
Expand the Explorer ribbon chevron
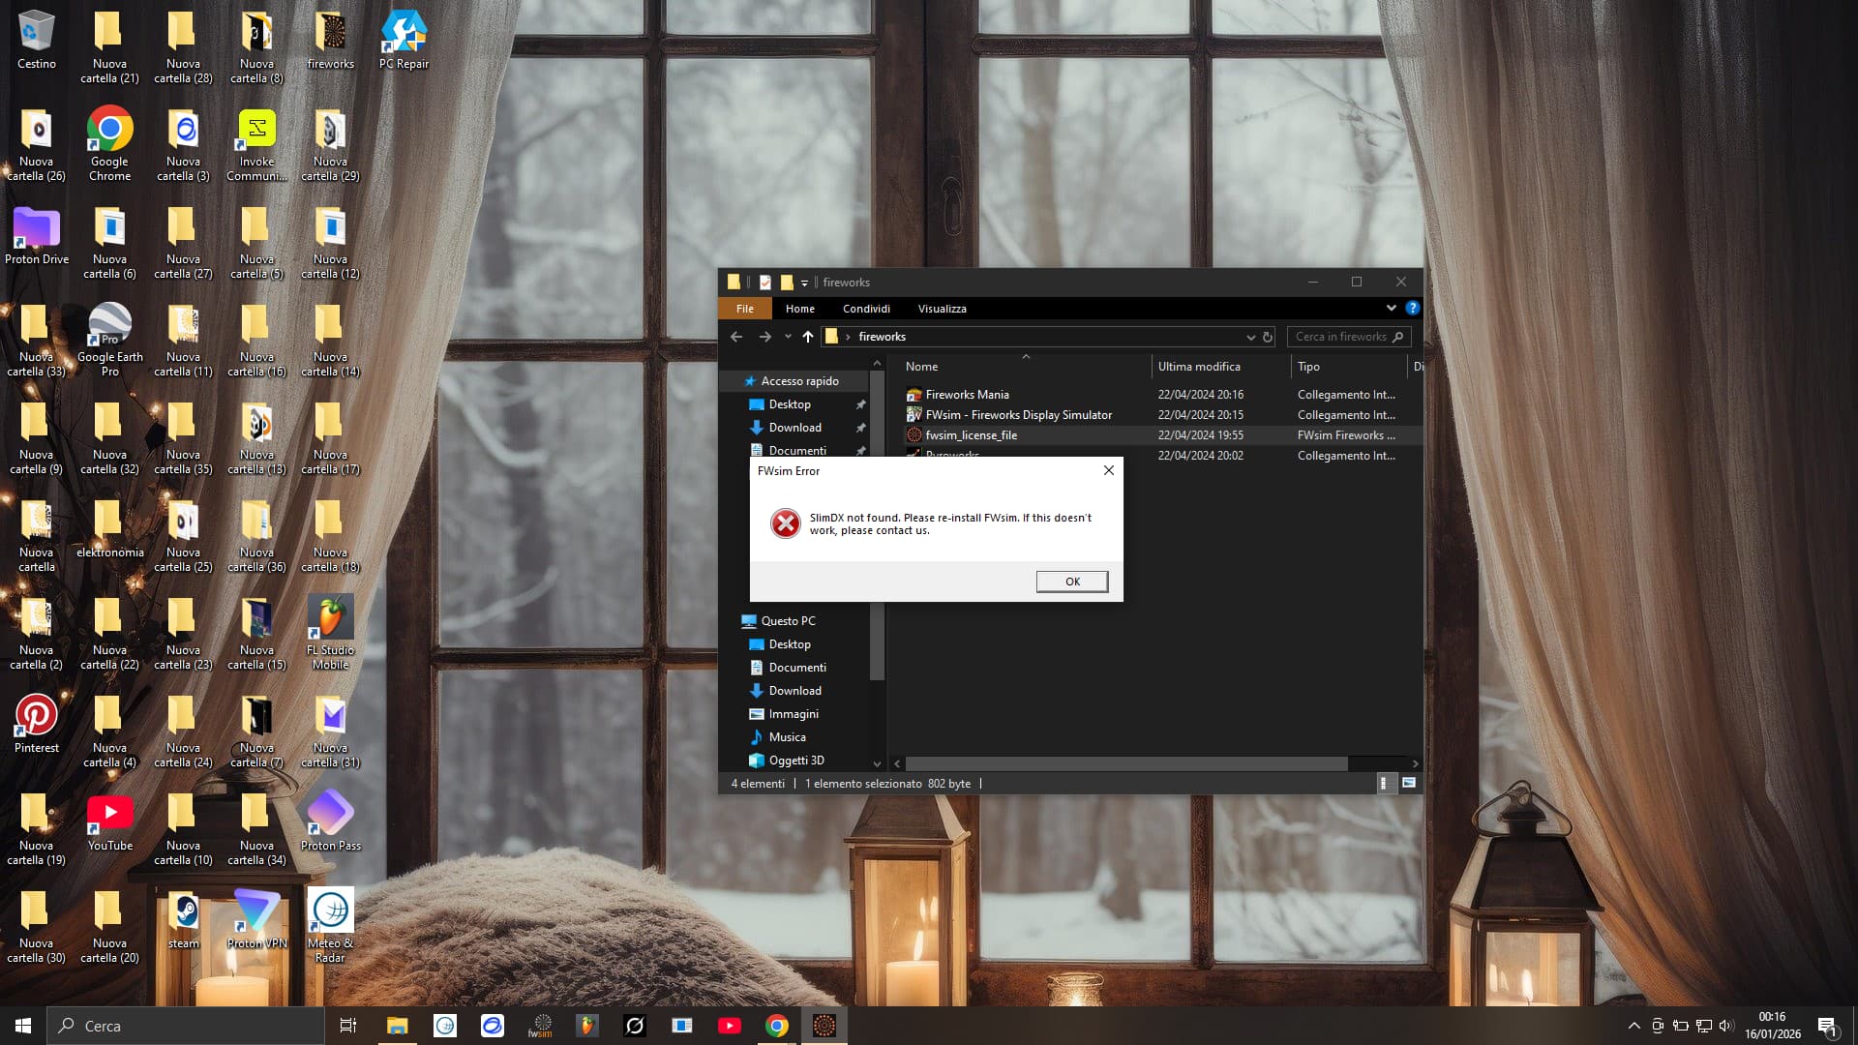pyautogui.click(x=1391, y=309)
